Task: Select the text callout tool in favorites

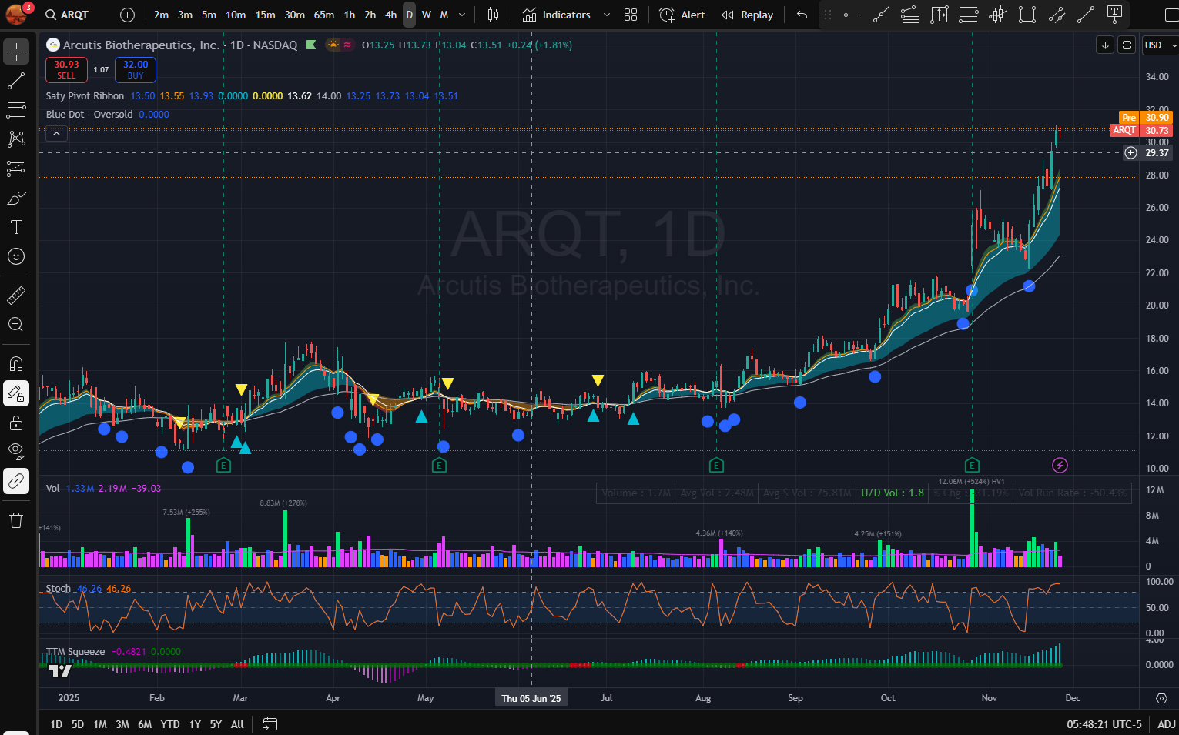Action: tap(1115, 15)
